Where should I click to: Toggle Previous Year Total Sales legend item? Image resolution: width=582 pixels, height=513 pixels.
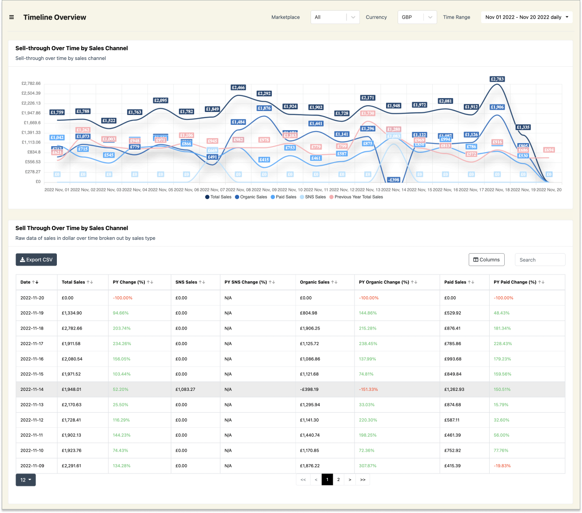[x=356, y=197]
